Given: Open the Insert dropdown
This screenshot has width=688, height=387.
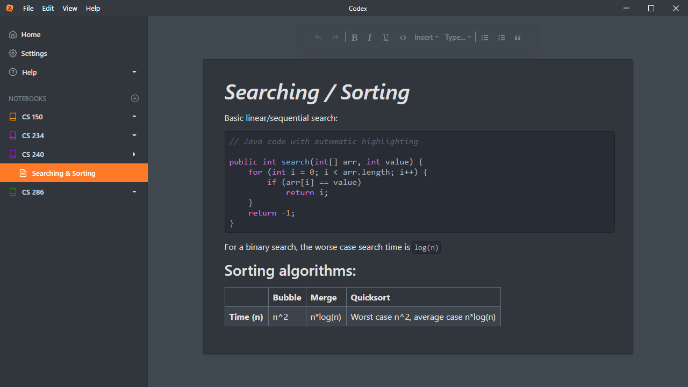Looking at the screenshot, I should pyautogui.click(x=426, y=38).
